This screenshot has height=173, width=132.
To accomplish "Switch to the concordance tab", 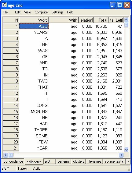I will 13,161.
